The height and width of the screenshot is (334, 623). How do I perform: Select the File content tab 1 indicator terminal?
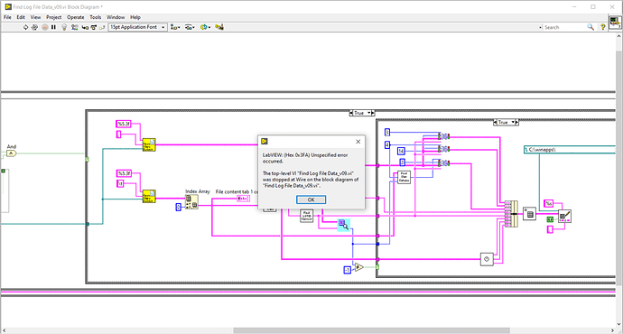[x=243, y=199]
